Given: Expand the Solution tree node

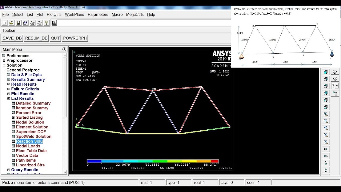Looking at the screenshot, I should tap(4, 65).
